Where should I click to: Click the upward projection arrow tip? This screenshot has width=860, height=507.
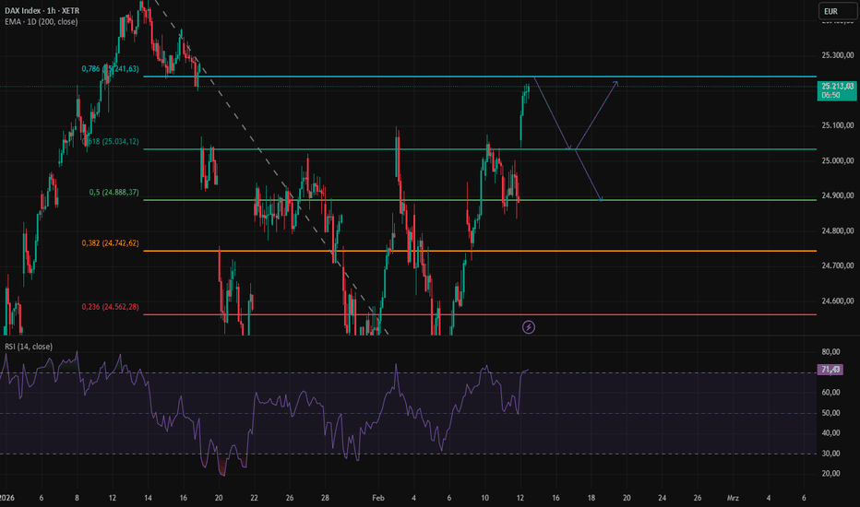click(617, 82)
